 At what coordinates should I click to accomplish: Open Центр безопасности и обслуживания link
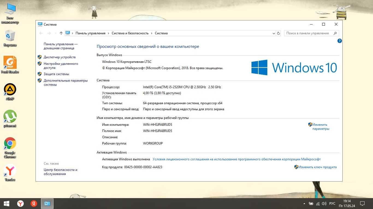pos(60,172)
